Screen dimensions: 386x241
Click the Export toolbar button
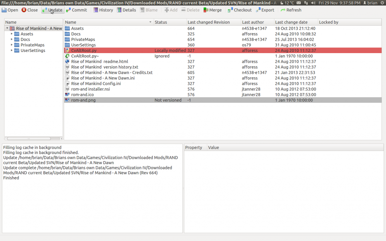click(x=265, y=10)
